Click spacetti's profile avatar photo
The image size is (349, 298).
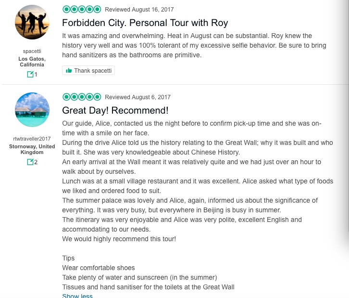pyautogui.click(x=32, y=22)
